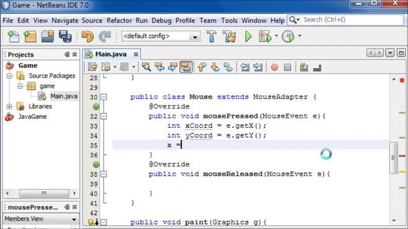Open the Source menu
This screenshot has height=229, width=408.
92,20
